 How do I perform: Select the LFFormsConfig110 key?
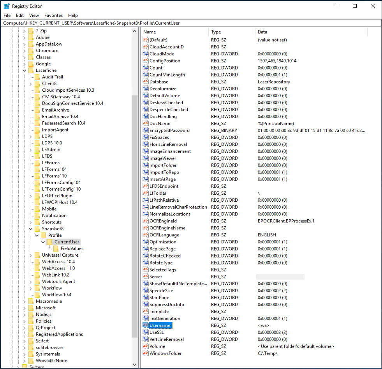point(62,189)
